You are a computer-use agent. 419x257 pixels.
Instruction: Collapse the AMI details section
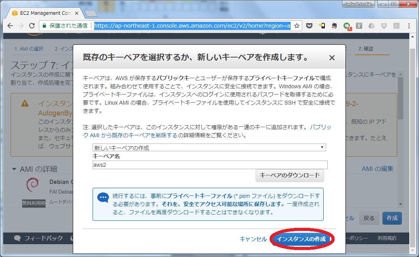pos(14,169)
